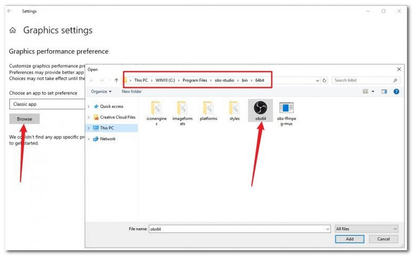Click New folder in toolbar
Viewport: 413px width, 256px height.
pyautogui.click(x=132, y=92)
